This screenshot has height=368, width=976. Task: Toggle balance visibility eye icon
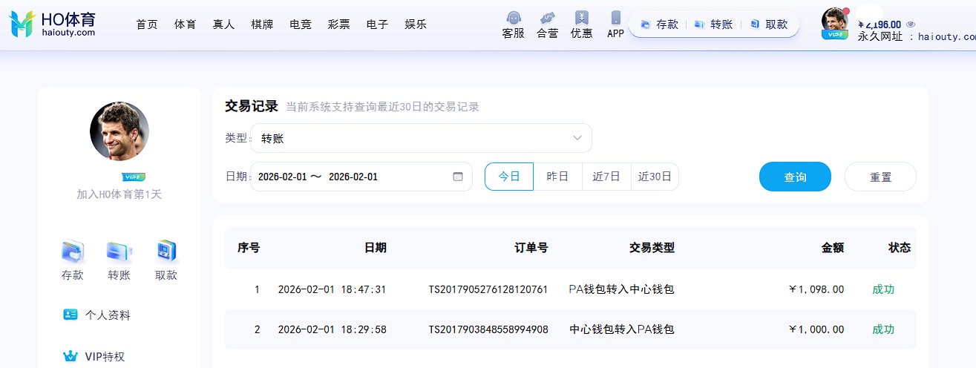pyautogui.click(x=911, y=24)
